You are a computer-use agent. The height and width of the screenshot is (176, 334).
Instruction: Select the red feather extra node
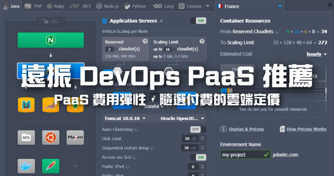51,166
